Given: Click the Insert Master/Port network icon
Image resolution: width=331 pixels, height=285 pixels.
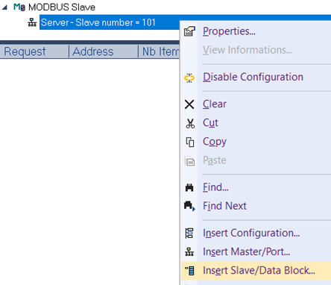Looking at the screenshot, I should (189, 252).
